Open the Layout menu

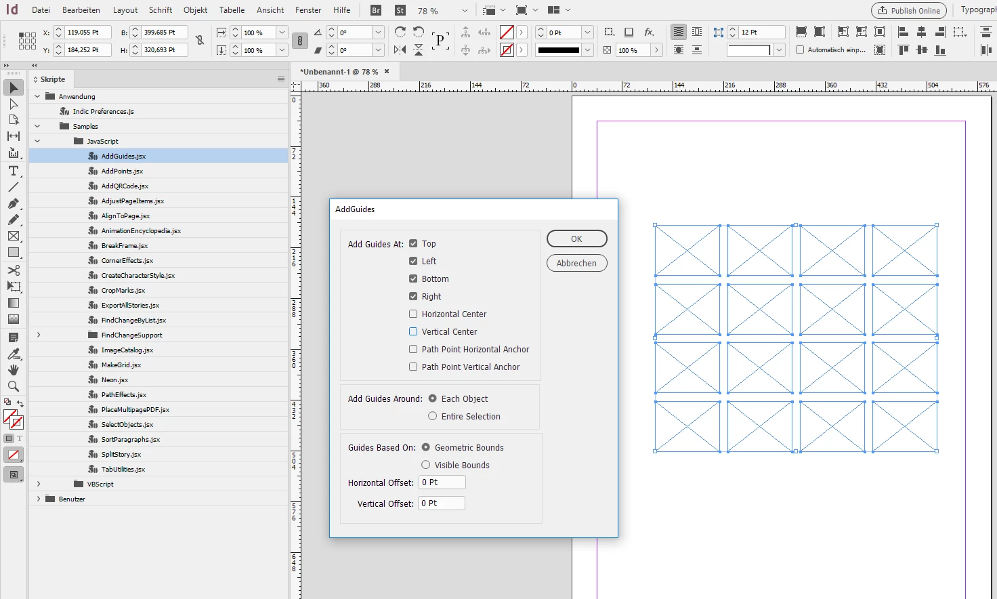click(125, 10)
